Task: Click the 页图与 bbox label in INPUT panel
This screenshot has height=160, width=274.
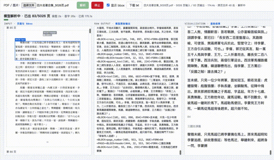Action: pyautogui.click(x=25, y=24)
